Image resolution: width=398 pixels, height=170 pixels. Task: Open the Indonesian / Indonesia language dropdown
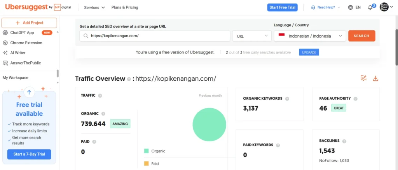point(310,36)
